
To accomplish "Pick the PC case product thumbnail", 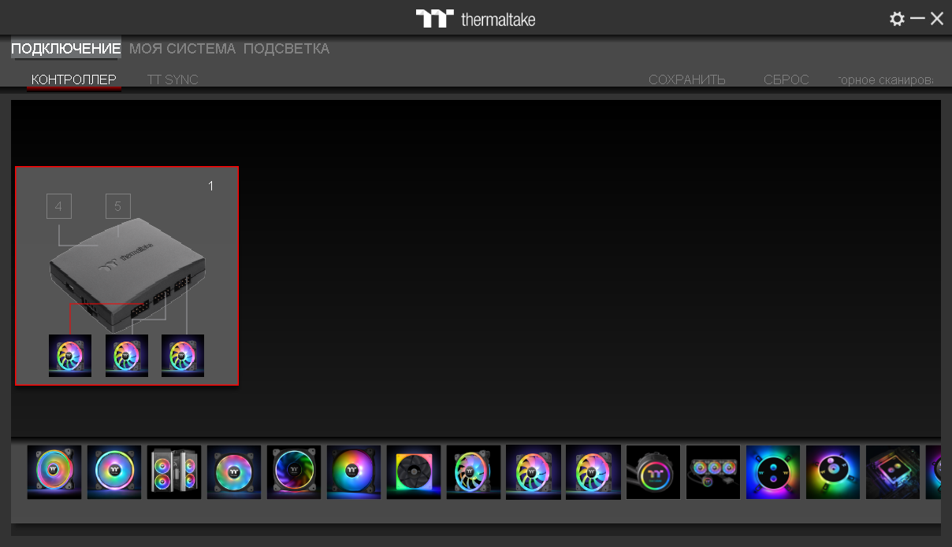I will pos(174,472).
